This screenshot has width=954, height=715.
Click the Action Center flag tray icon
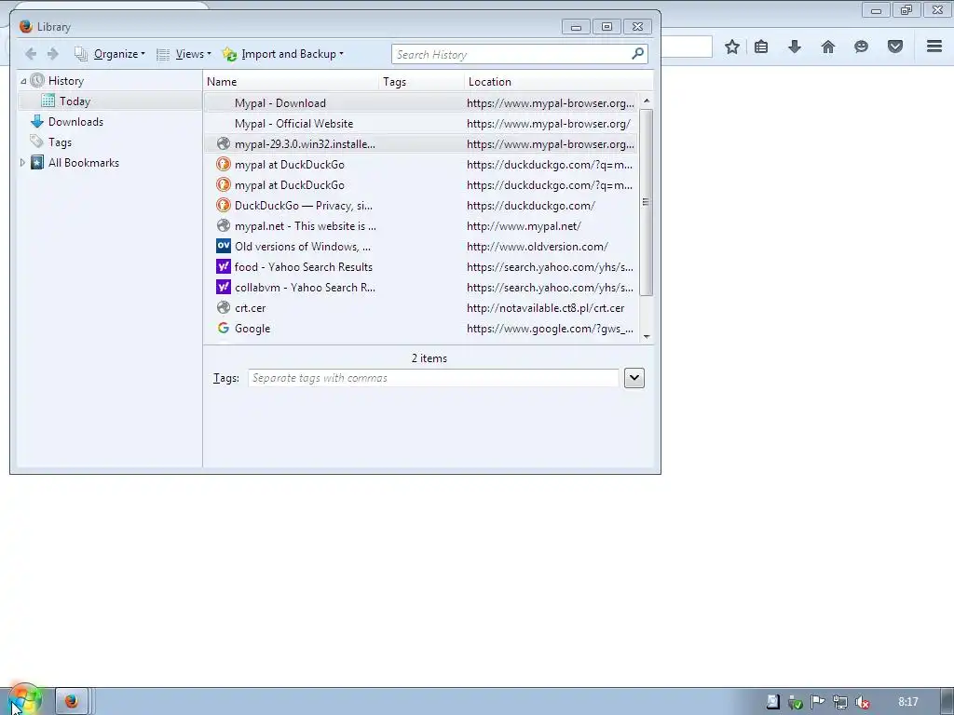point(817,702)
